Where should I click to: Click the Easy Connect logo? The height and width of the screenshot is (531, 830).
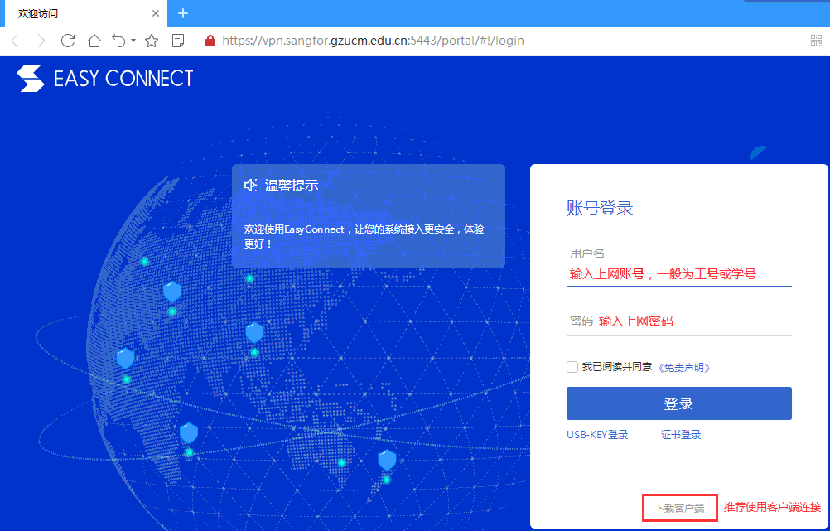click(105, 79)
